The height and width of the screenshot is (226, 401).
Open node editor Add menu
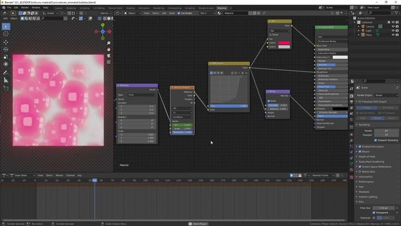164,13
